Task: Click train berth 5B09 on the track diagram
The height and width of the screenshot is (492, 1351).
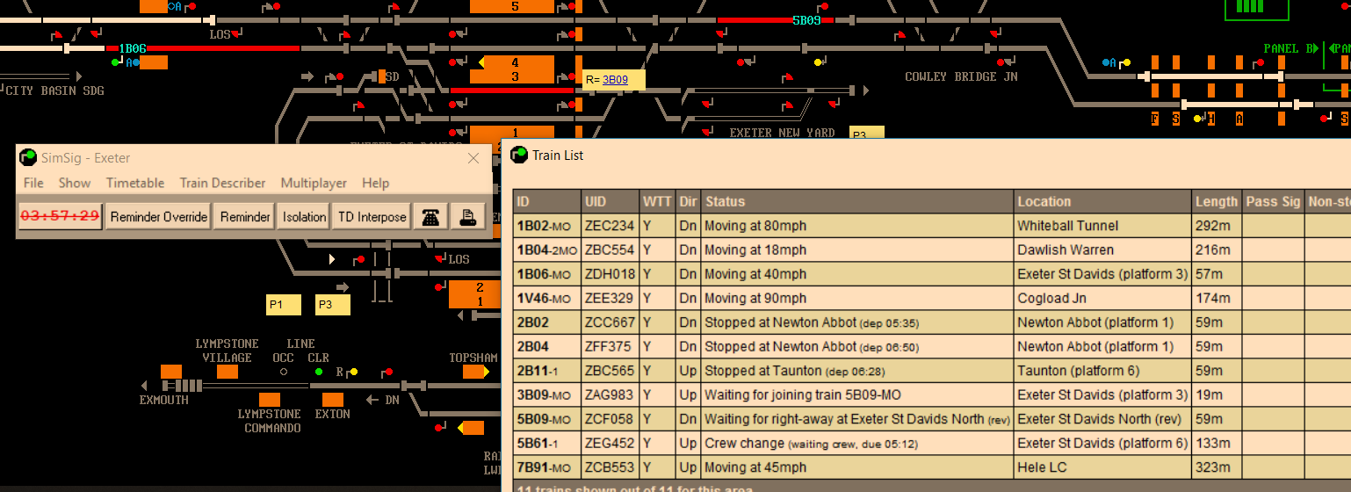Action: tap(806, 20)
